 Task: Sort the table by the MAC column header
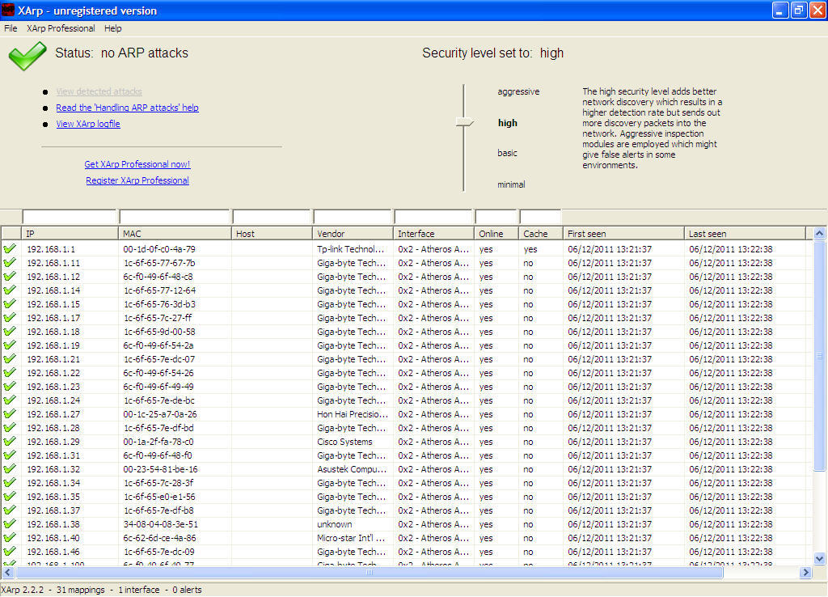click(175, 234)
